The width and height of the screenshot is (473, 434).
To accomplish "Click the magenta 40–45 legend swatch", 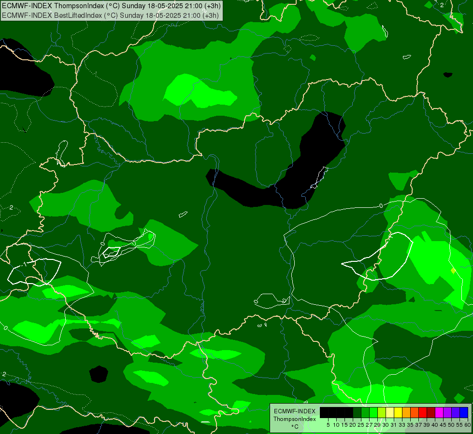I will click(x=439, y=412).
